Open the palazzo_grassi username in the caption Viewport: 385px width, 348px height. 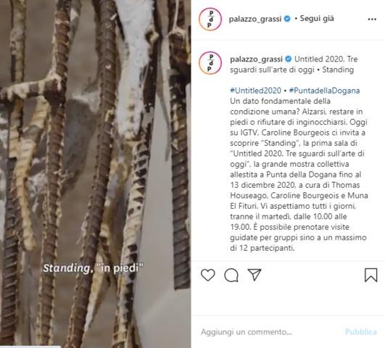257,59
